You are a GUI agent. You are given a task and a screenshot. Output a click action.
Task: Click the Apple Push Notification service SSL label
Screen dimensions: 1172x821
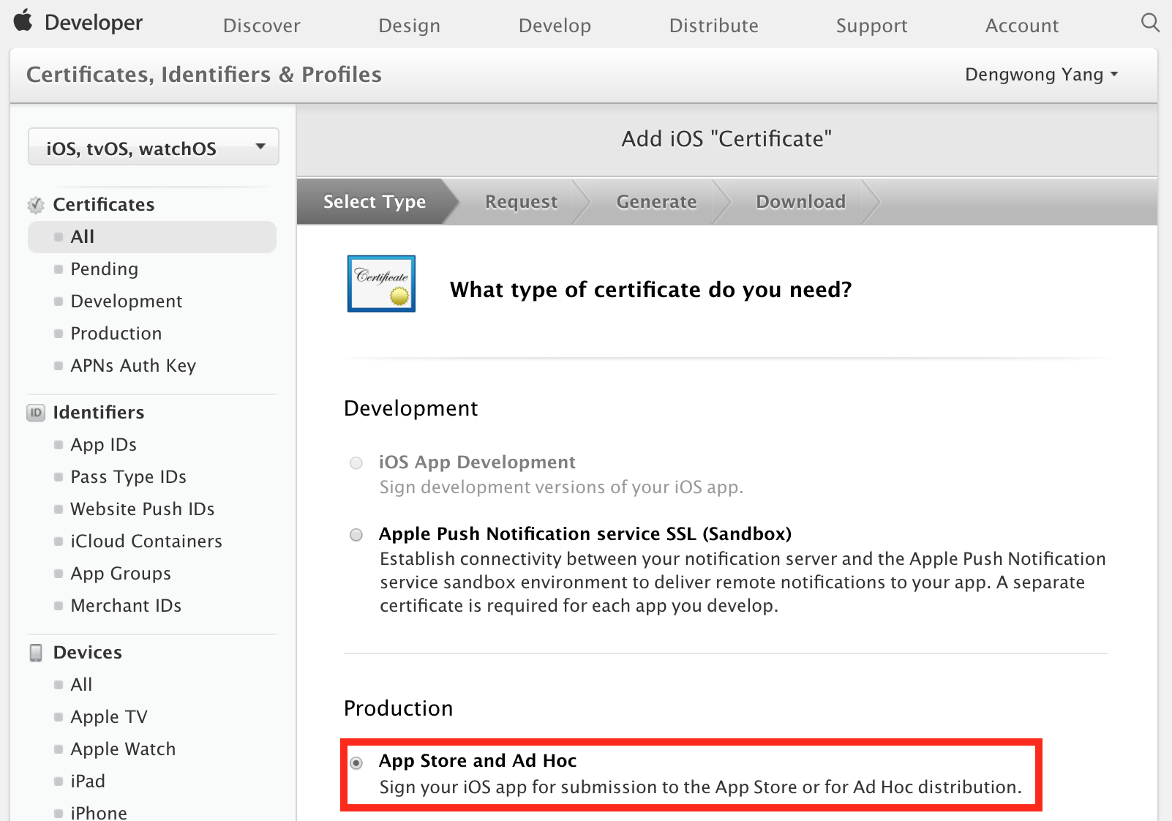[x=585, y=534]
